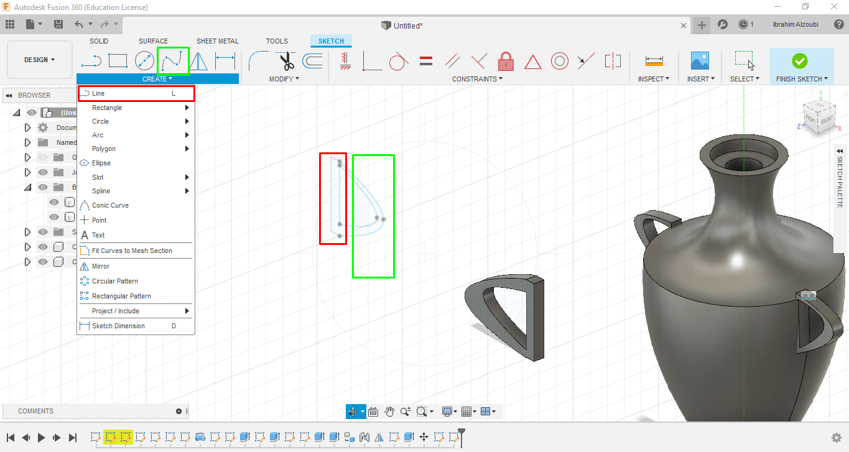Select the Mirror tool in the toolbar

click(x=198, y=61)
